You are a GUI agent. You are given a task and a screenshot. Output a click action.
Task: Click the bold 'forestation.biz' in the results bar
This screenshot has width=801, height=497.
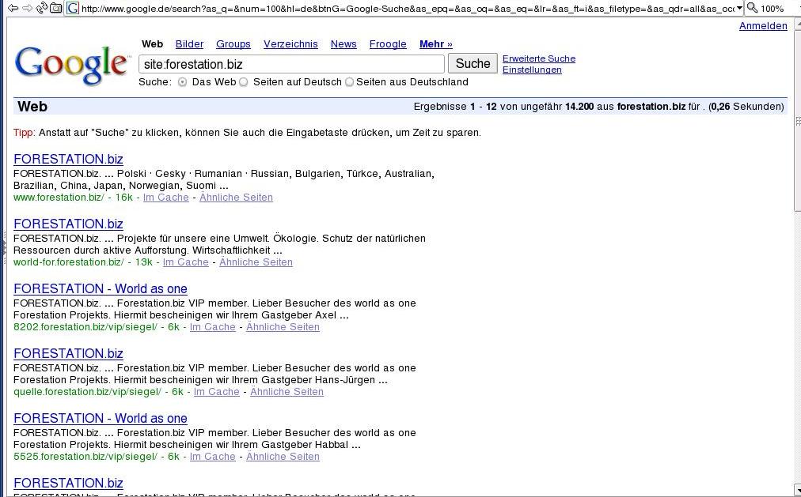(x=651, y=107)
